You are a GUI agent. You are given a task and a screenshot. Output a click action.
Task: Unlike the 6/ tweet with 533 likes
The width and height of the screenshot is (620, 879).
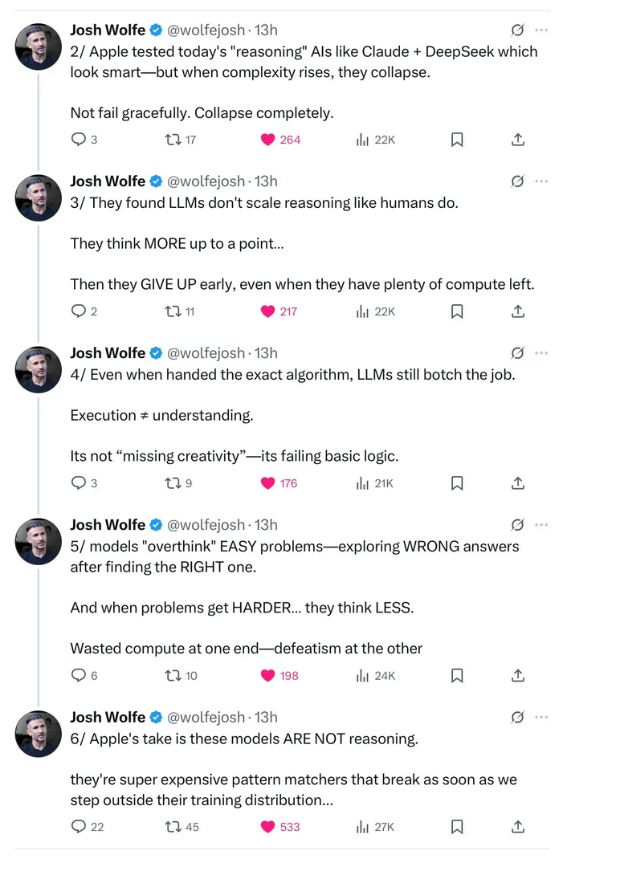269,827
